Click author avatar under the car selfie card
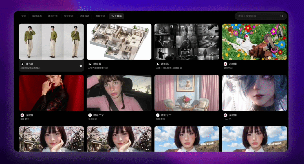 click(x=90, y=115)
